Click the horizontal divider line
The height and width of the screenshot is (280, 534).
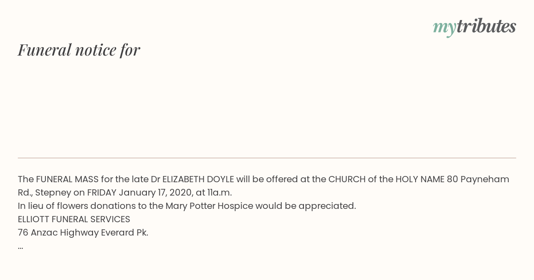[267, 158]
